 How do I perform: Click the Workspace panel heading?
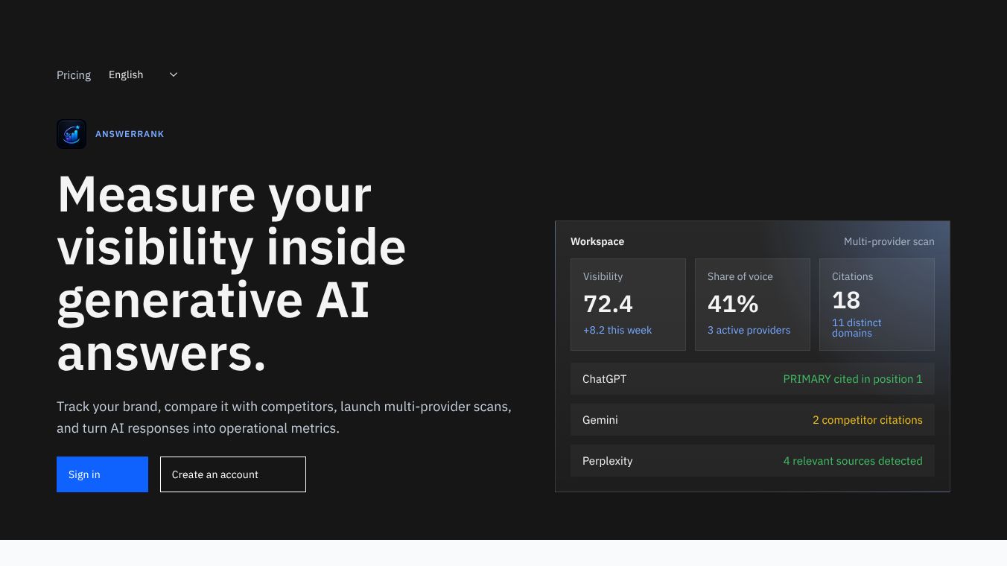tap(597, 241)
